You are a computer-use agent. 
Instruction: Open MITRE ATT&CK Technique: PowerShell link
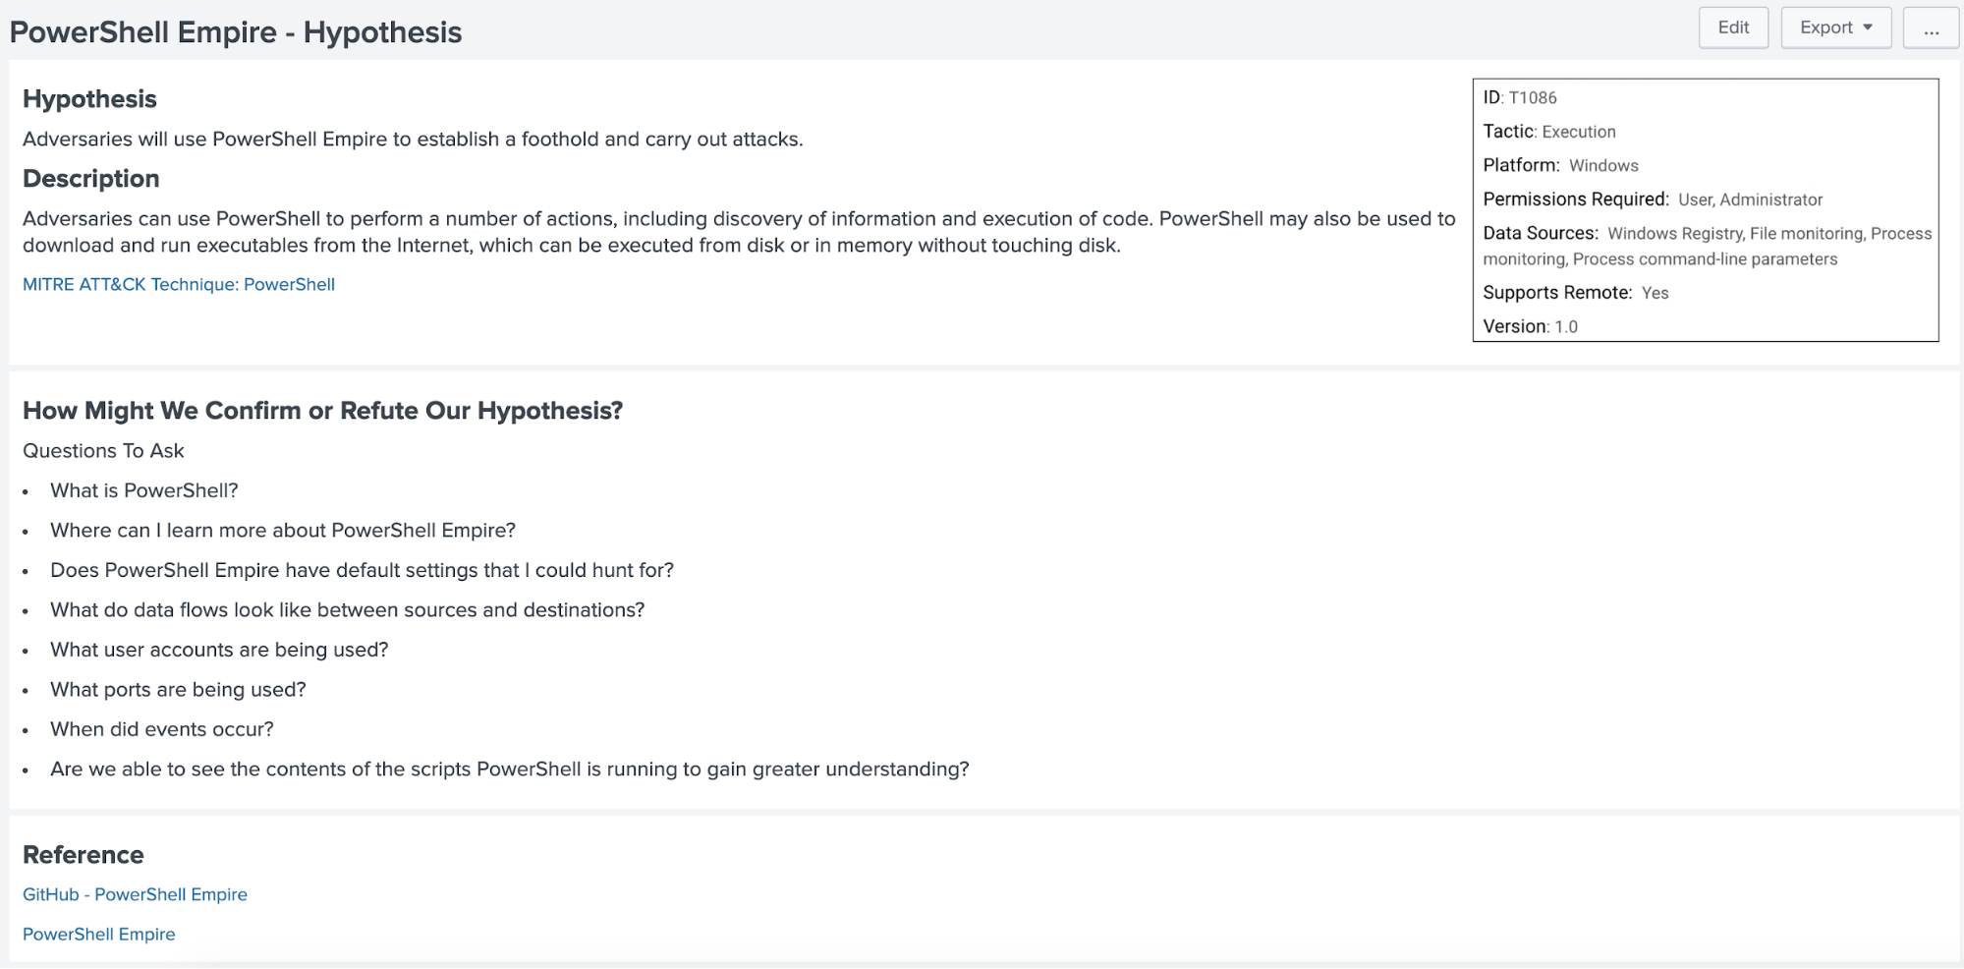[x=179, y=284]
